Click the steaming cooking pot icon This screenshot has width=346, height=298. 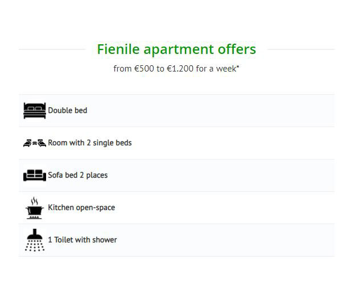coord(35,208)
